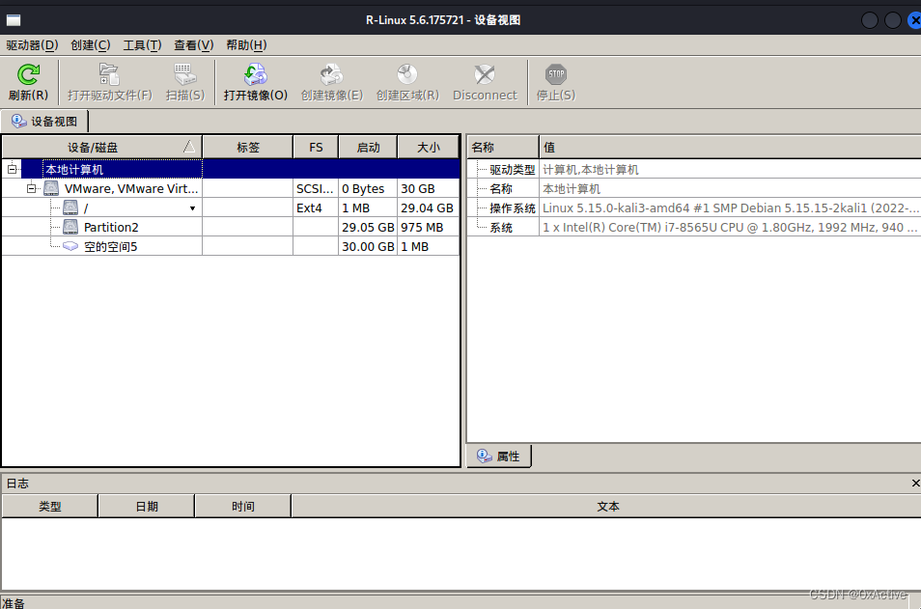Click the 29.05 GB start offset cell
The image size is (921, 609).
pyautogui.click(x=368, y=227)
